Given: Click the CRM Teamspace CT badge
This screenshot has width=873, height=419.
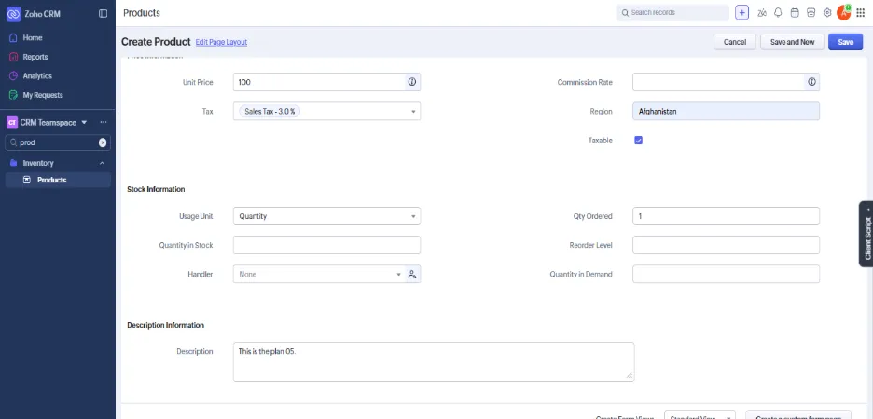Looking at the screenshot, I should click(x=12, y=122).
